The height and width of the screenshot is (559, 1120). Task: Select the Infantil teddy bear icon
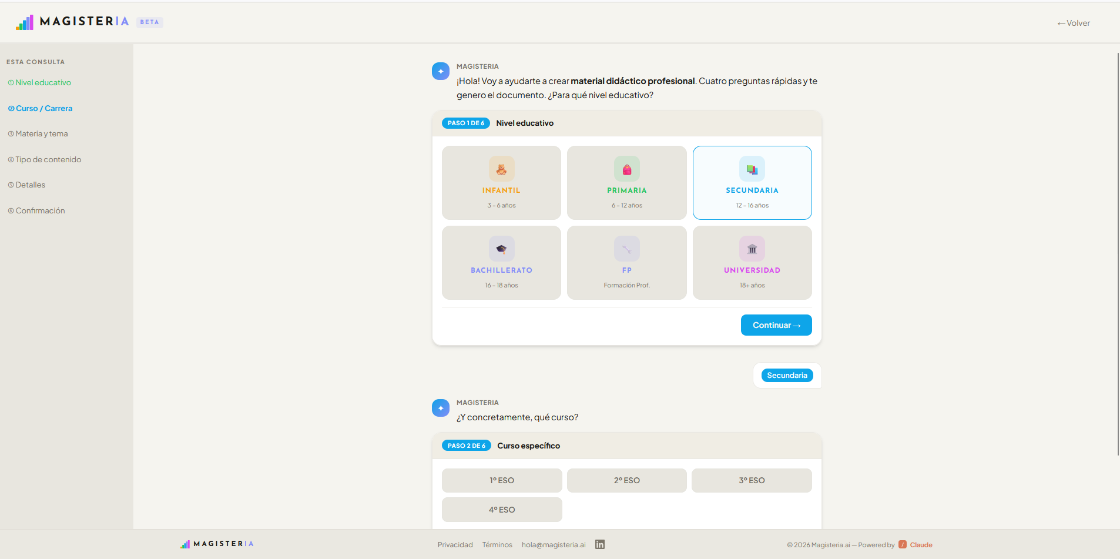501,169
